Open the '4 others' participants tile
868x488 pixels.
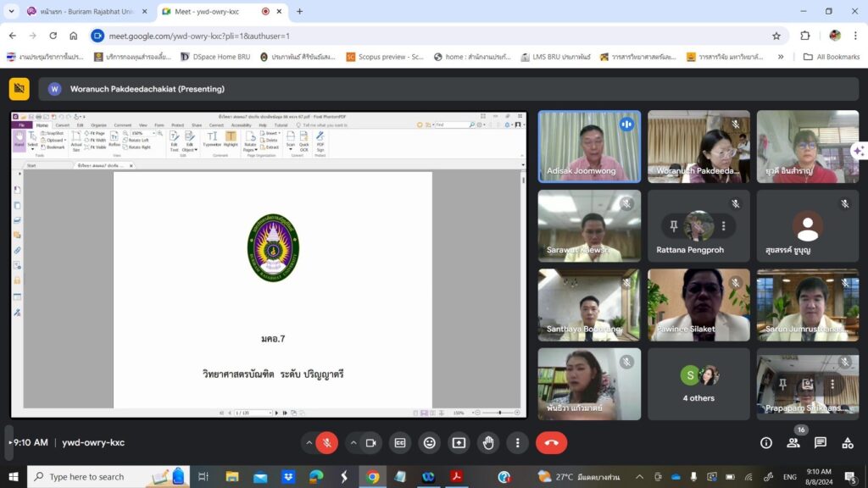point(698,384)
